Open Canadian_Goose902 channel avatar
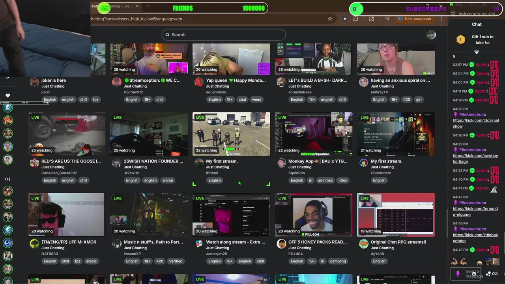 click(x=34, y=163)
